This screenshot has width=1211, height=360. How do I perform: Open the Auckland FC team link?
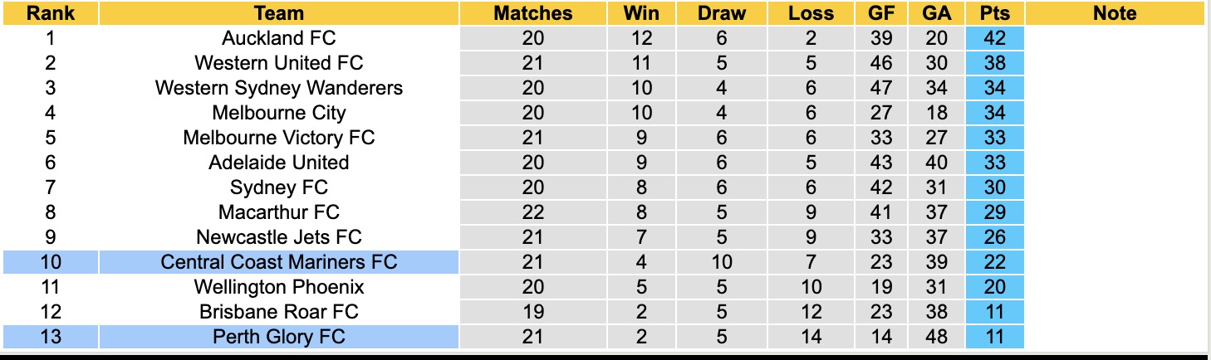pos(279,38)
